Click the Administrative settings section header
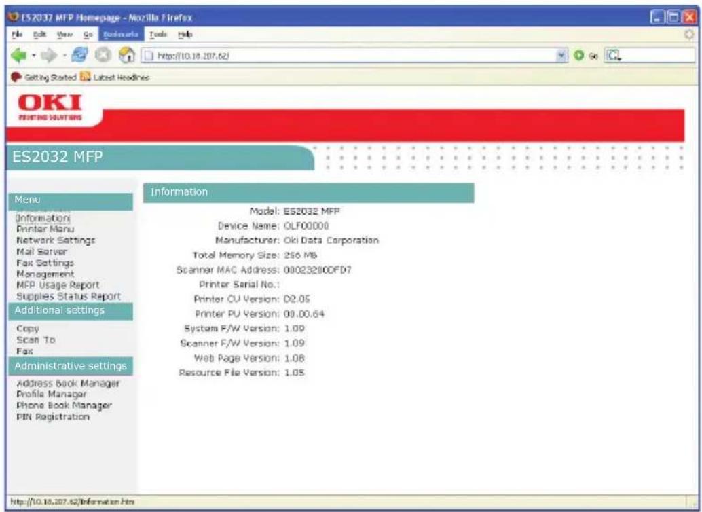This screenshot has height=512, width=702. click(71, 367)
